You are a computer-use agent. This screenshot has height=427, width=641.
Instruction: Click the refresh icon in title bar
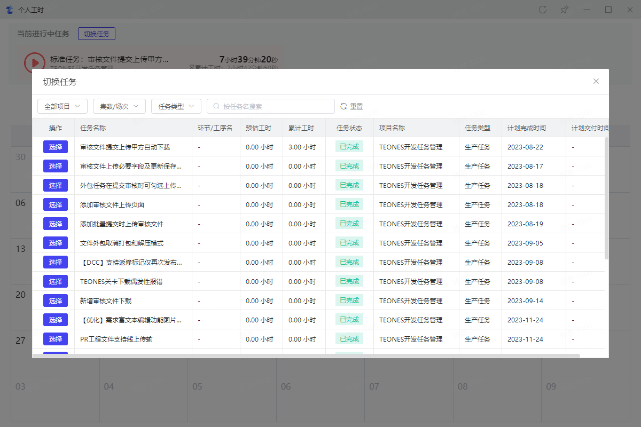tap(543, 10)
